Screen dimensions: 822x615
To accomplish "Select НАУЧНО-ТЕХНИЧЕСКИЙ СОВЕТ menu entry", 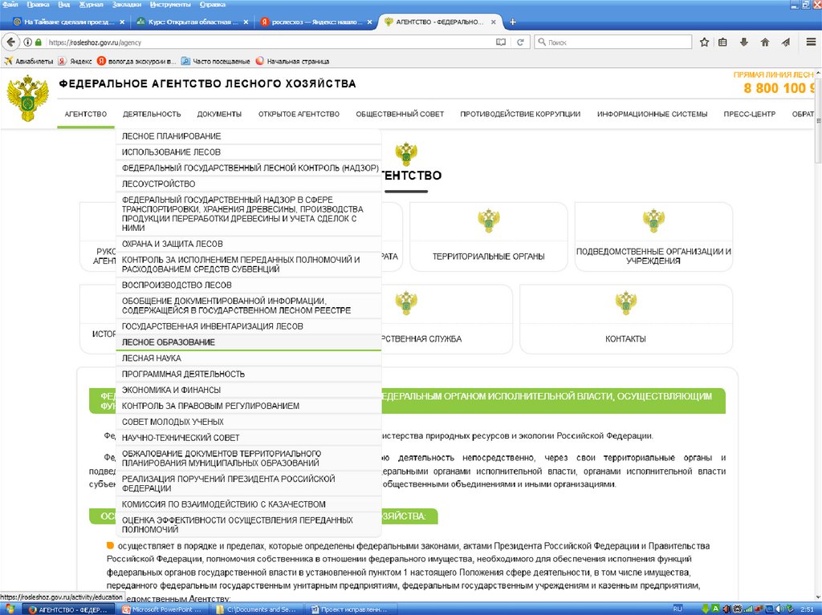I will (x=249, y=438).
